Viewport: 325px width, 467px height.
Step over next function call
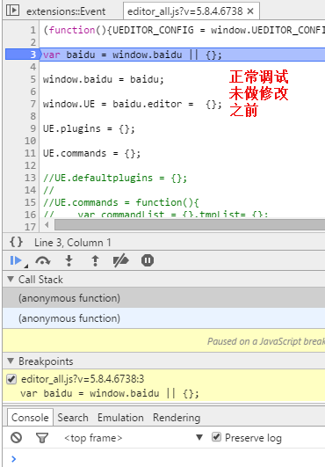[x=43, y=260]
